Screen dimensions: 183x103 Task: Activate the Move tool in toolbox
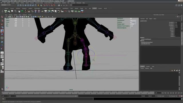[x=2, y=27]
